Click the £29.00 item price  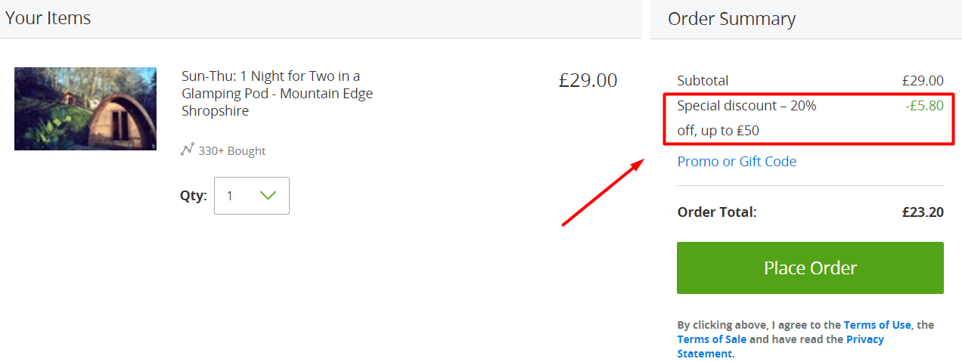(588, 80)
